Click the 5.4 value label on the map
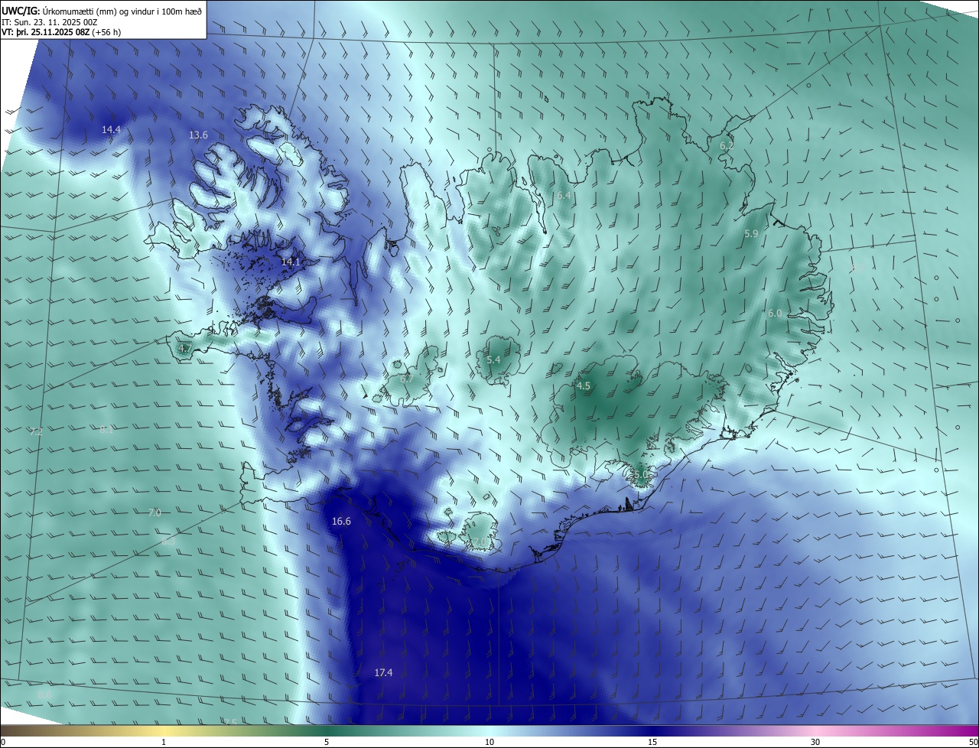The width and height of the screenshot is (979, 748). tap(493, 359)
